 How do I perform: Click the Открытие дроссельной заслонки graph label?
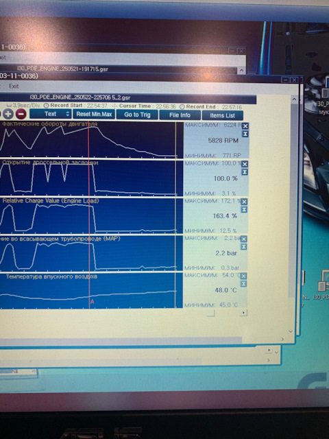50,163
